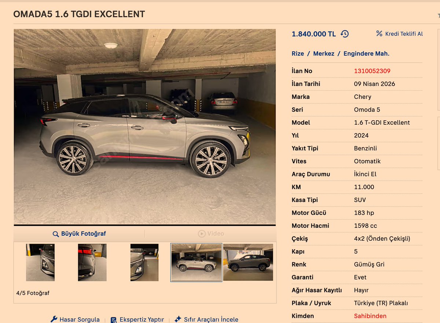Image resolution: width=440 pixels, height=323 pixels.
Task: Click the magnifier icon beside Büyük Fotoğraf
Action: [x=56, y=234]
